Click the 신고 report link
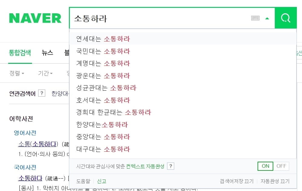The height and width of the screenshot is (191, 302). [102, 181]
